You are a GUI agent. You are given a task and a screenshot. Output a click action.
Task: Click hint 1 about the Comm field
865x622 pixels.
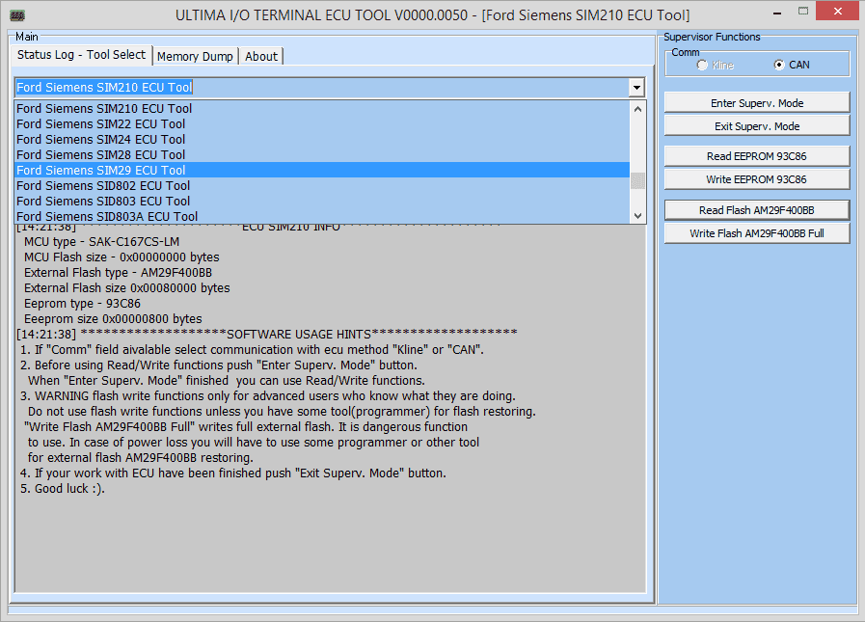pos(252,350)
